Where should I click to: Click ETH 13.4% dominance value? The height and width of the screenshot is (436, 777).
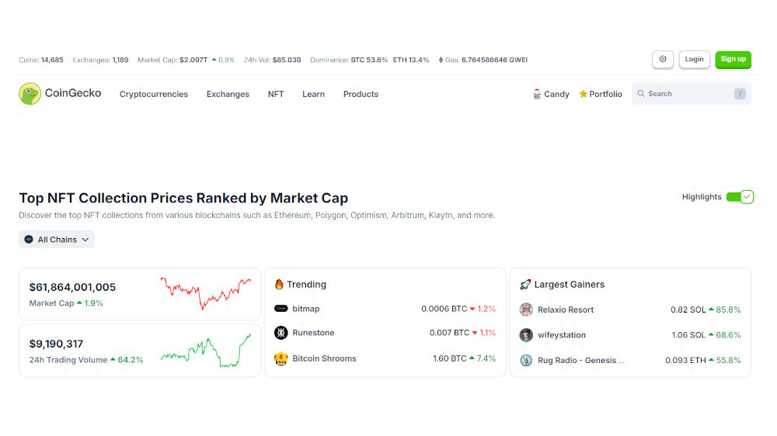click(411, 60)
